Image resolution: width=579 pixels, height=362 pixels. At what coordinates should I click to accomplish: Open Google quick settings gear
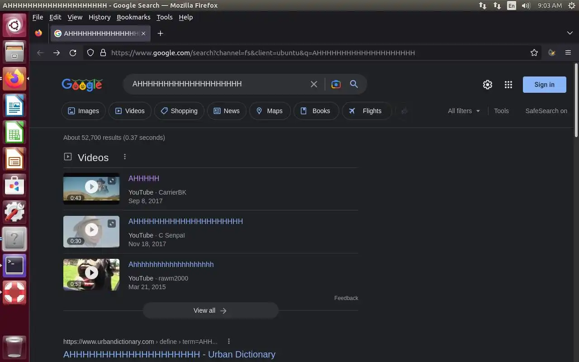(x=487, y=85)
